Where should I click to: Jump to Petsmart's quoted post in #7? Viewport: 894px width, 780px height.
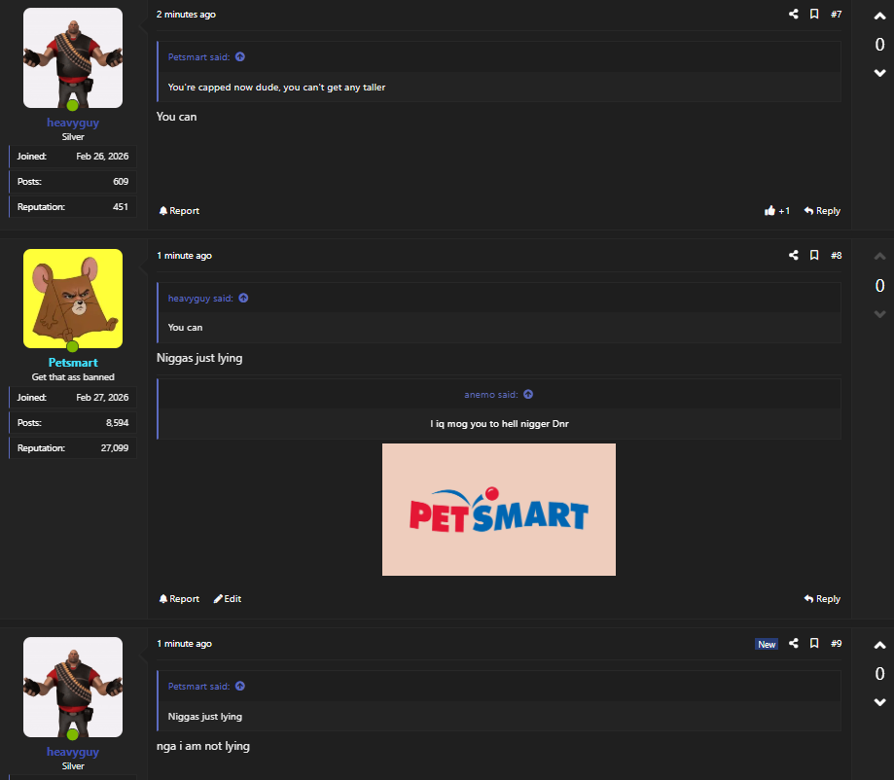tap(240, 57)
